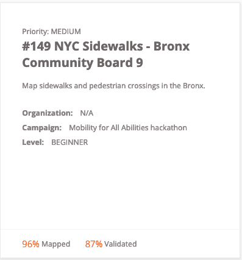Open 'Mobility for All Abilities hackathon' campaign
The height and width of the screenshot is (260, 242).
[128, 128]
